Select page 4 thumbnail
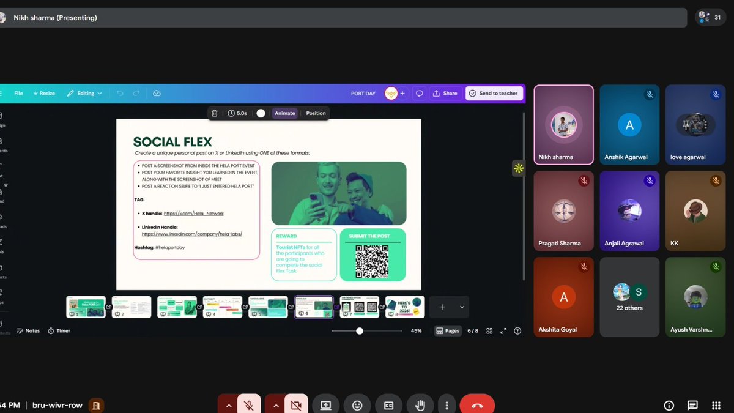 coord(223,307)
